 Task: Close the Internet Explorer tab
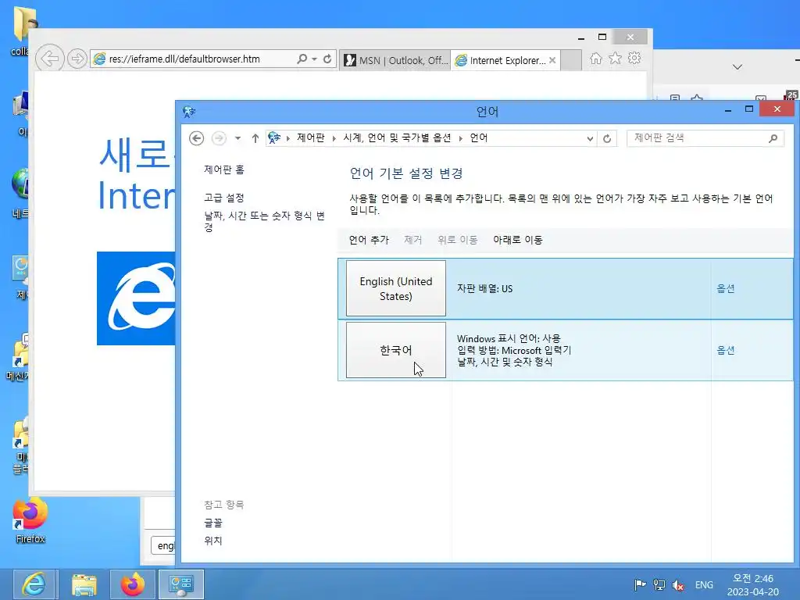[552, 60]
